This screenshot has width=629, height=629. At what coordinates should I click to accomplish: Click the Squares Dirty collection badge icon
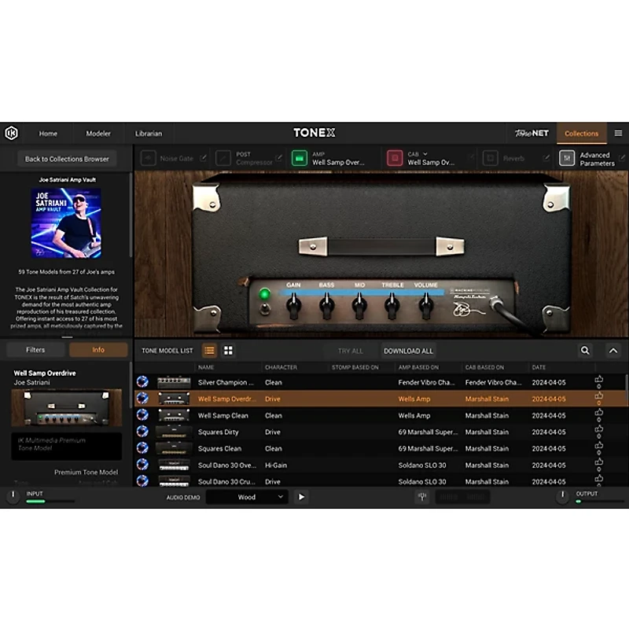click(142, 431)
